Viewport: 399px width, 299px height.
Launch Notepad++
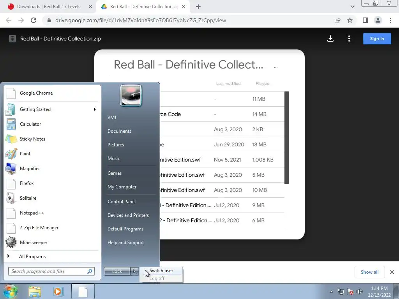[x=52, y=213]
